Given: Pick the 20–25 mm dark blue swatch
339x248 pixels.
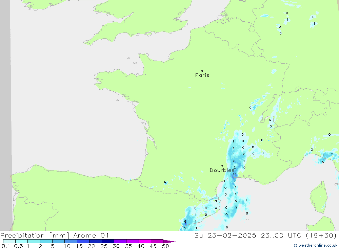Looking at the screenshot, I should [x=95, y=241].
